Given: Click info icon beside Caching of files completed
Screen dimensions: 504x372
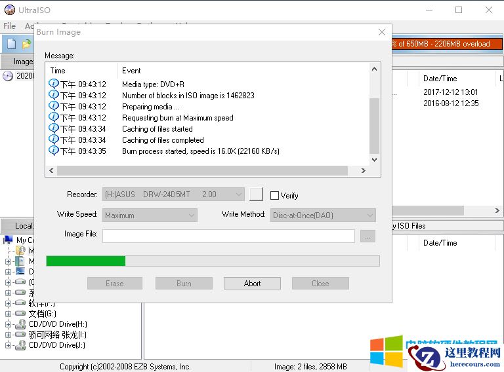Looking at the screenshot, I should pyautogui.click(x=54, y=139).
